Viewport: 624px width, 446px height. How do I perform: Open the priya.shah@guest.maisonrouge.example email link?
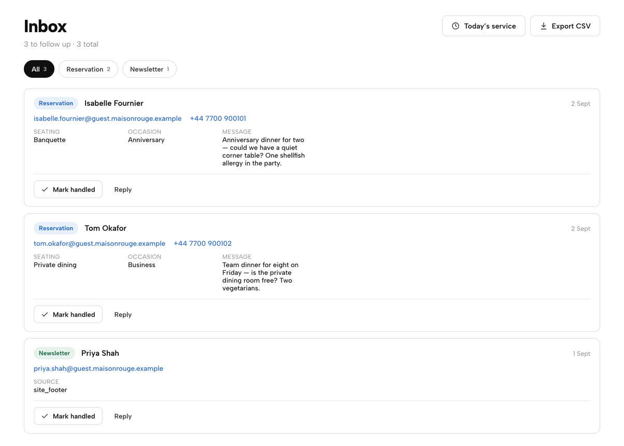pyautogui.click(x=98, y=369)
